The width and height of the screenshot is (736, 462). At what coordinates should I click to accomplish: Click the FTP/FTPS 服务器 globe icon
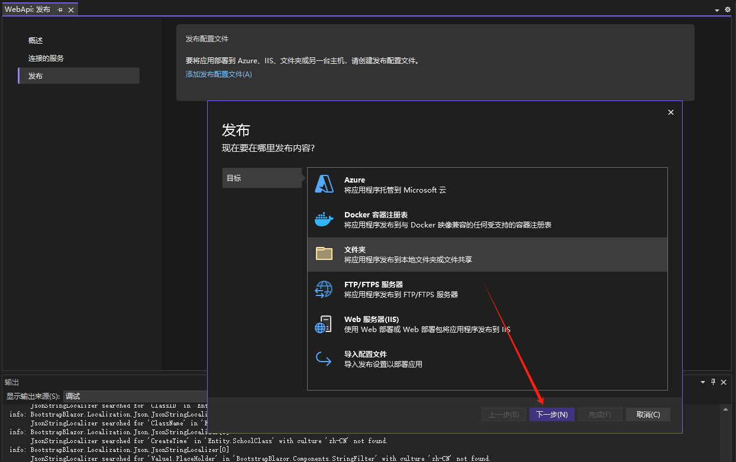(324, 288)
